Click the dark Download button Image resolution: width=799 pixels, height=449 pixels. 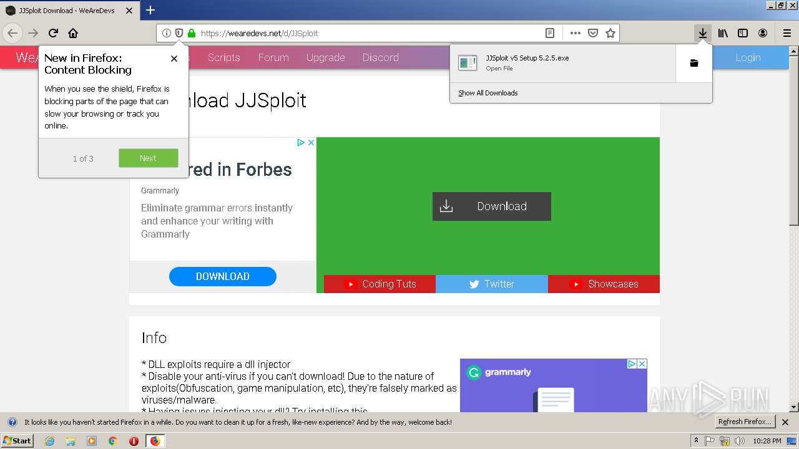click(492, 206)
